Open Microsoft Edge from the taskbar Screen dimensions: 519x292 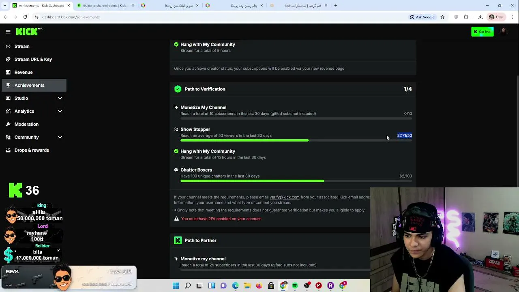(x=235, y=286)
